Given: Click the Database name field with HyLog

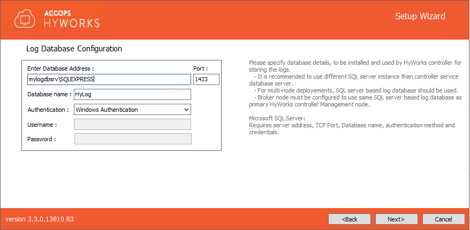Looking at the screenshot, I should click(x=132, y=94).
